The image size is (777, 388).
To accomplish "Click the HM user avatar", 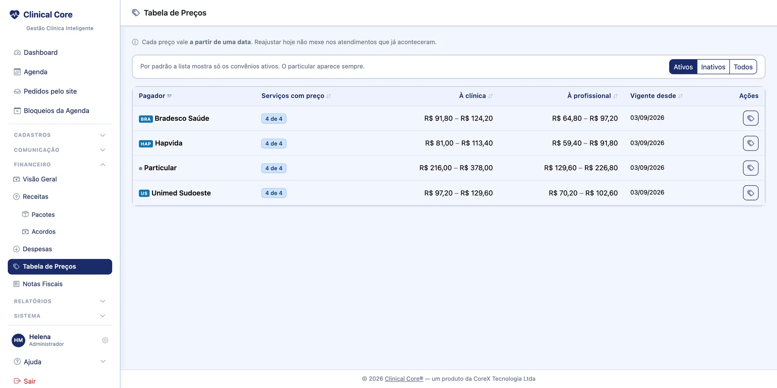I will pos(18,341).
